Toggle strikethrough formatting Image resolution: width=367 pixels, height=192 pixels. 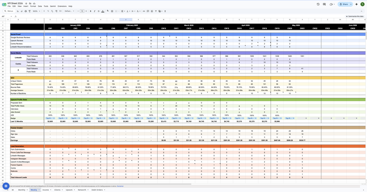[x=98, y=11]
